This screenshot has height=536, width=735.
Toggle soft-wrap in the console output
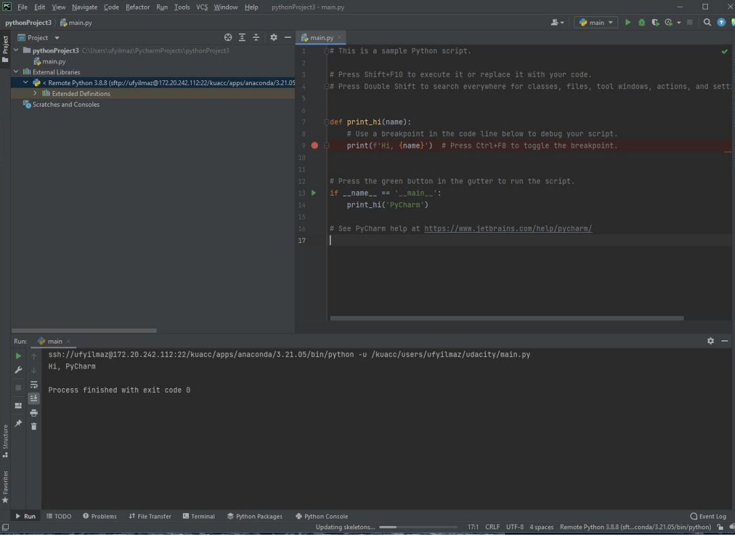[33, 383]
